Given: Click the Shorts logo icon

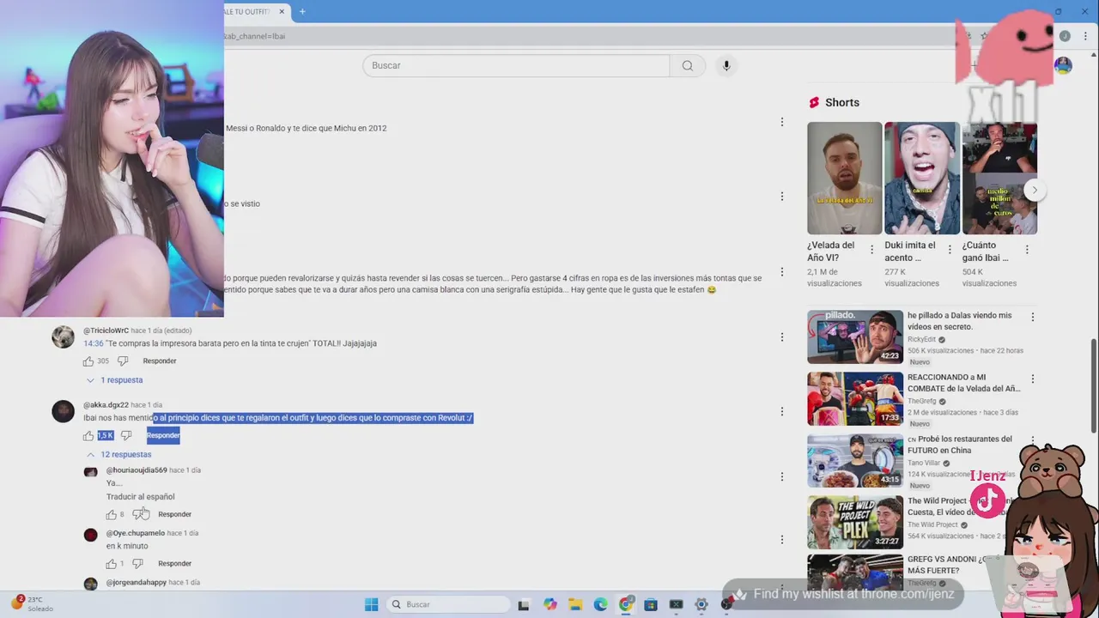Looking at the screenshot, I should 814,102.
